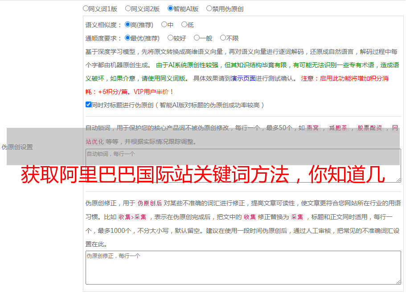
Task: Set 通顺度要求 to 一般
Action: [x=197, y=38]
